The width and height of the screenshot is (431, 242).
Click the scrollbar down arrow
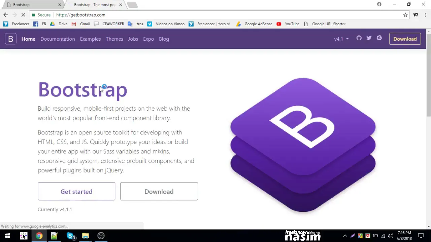(428, 227)
